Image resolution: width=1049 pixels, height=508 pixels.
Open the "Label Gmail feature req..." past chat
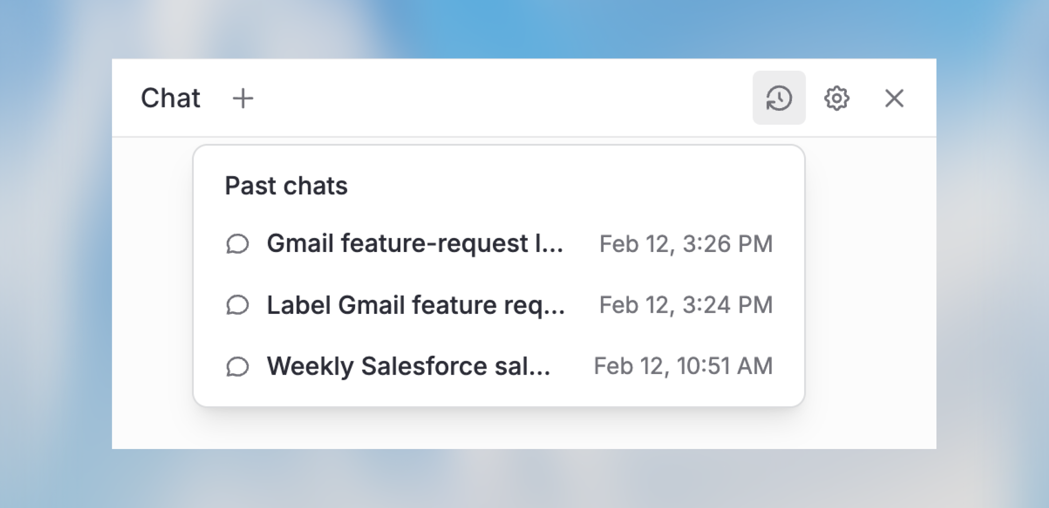point(415,305)
